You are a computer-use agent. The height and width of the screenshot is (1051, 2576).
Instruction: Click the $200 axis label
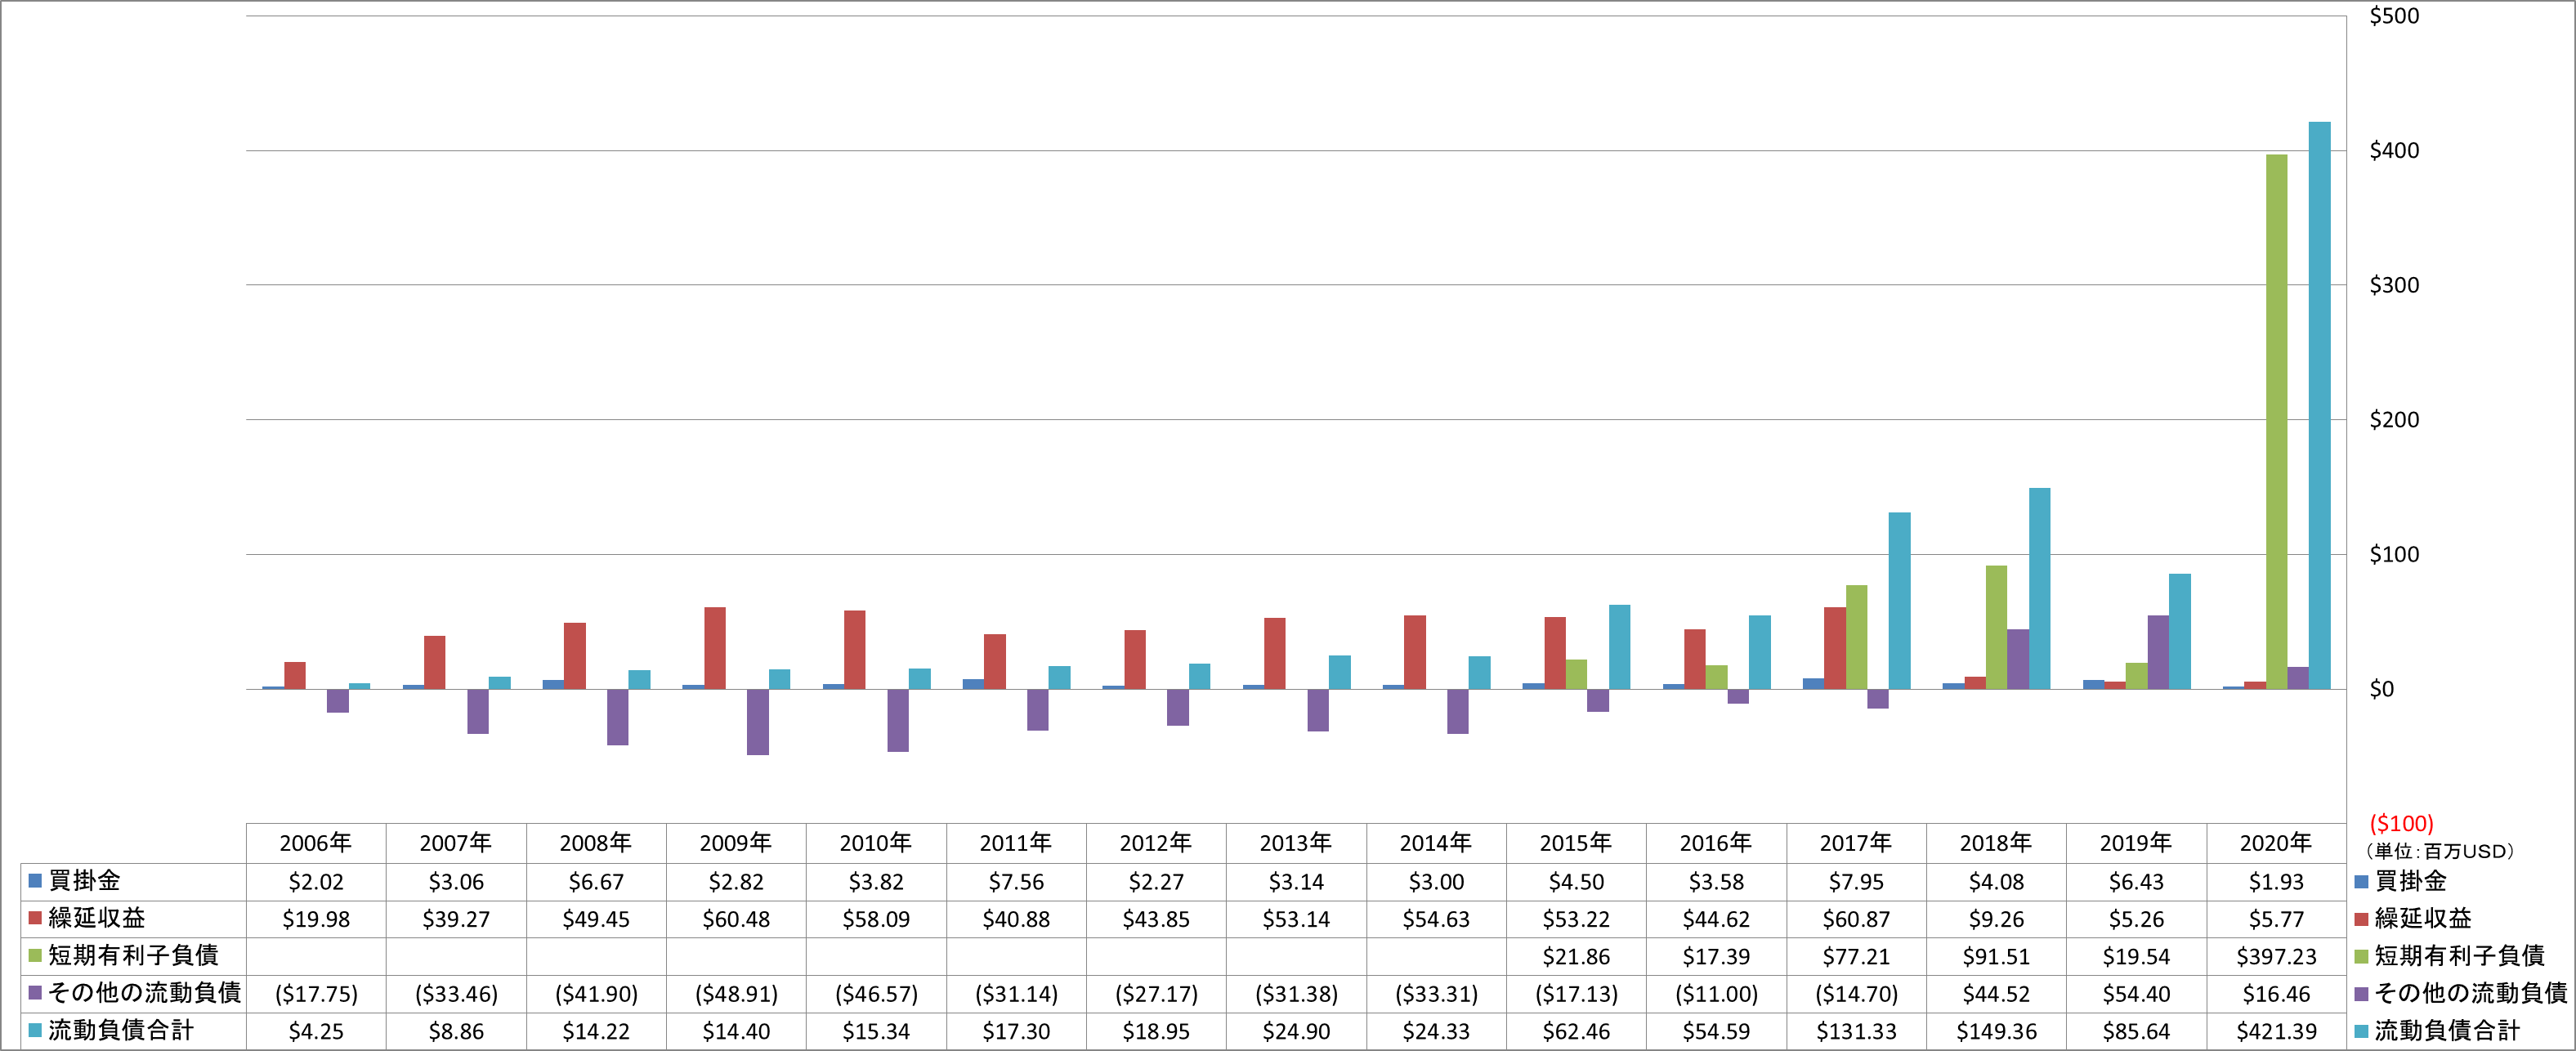pyautogui.click(x=2394, y=420)
